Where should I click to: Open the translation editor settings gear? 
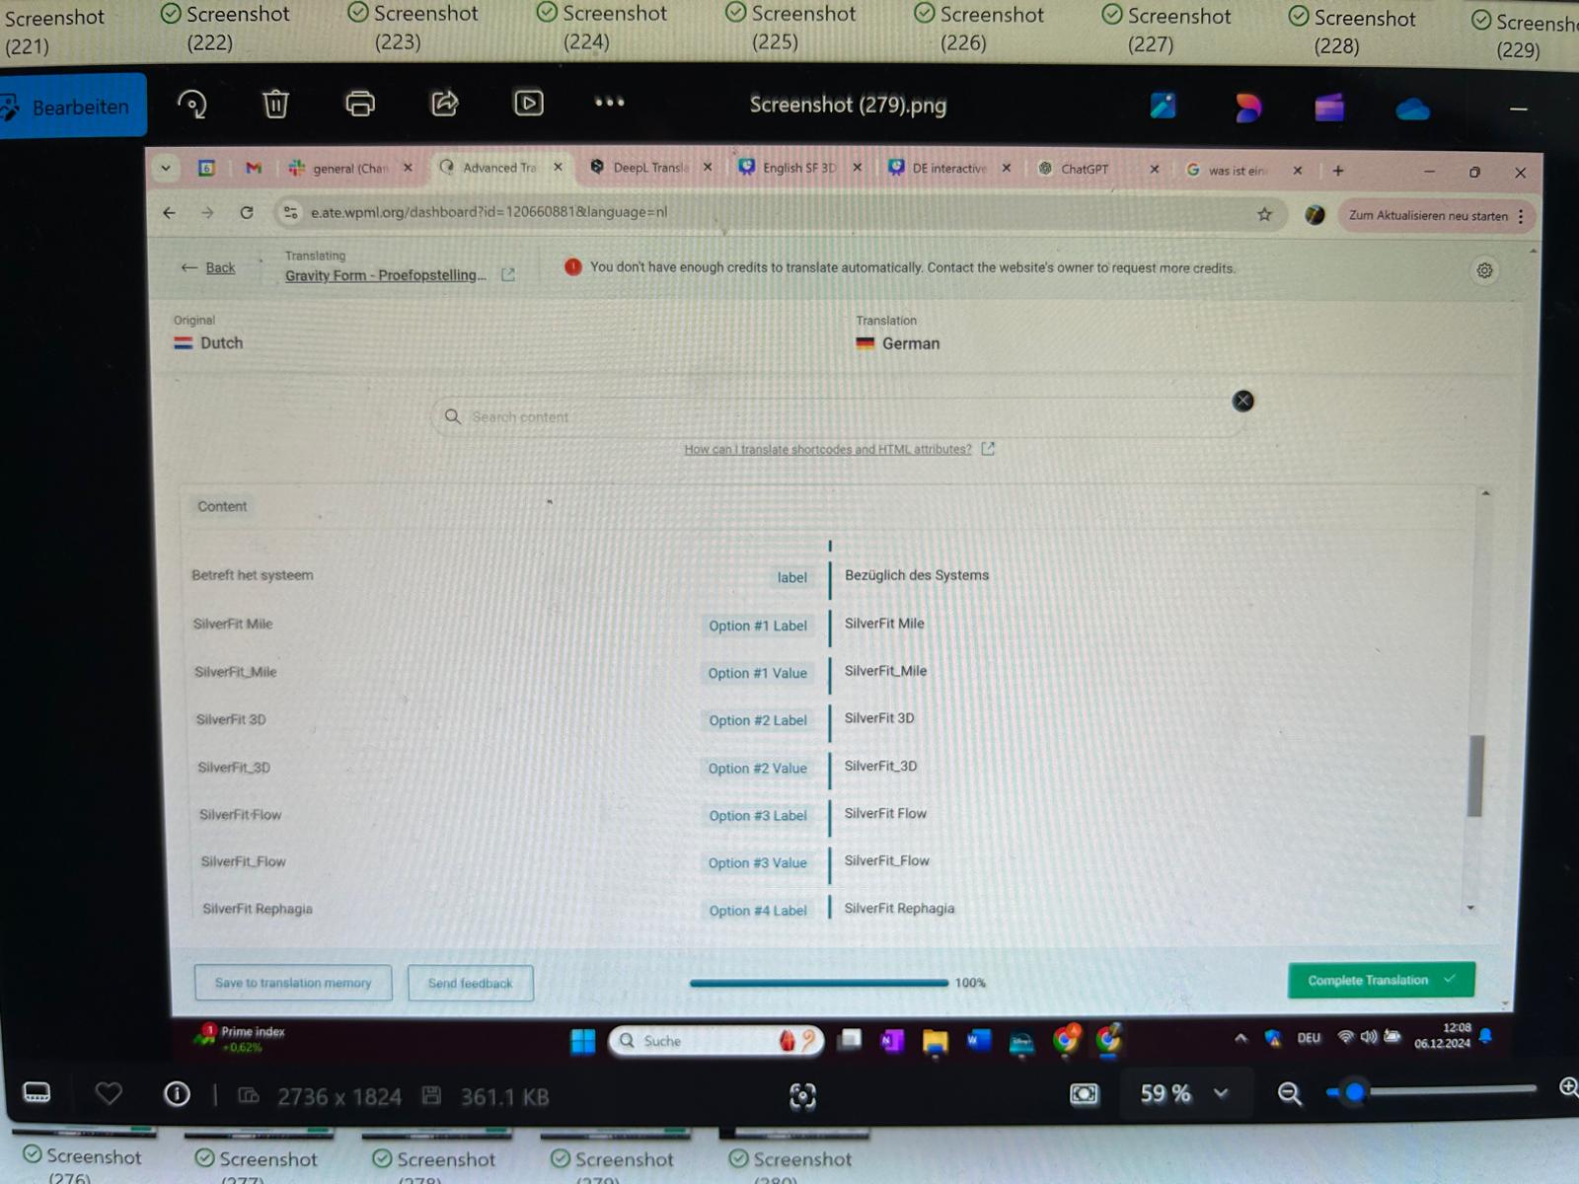pyautogui.click(x=1484, y=270)
